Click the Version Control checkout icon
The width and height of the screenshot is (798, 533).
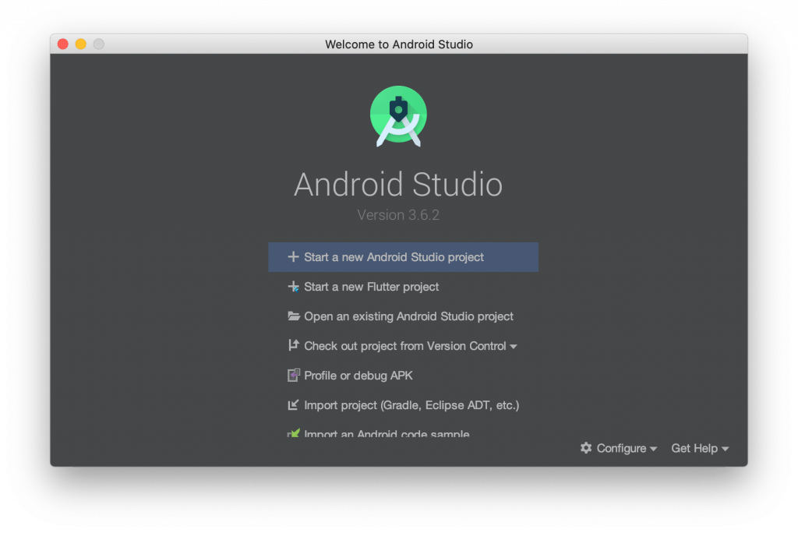(293, 345)
